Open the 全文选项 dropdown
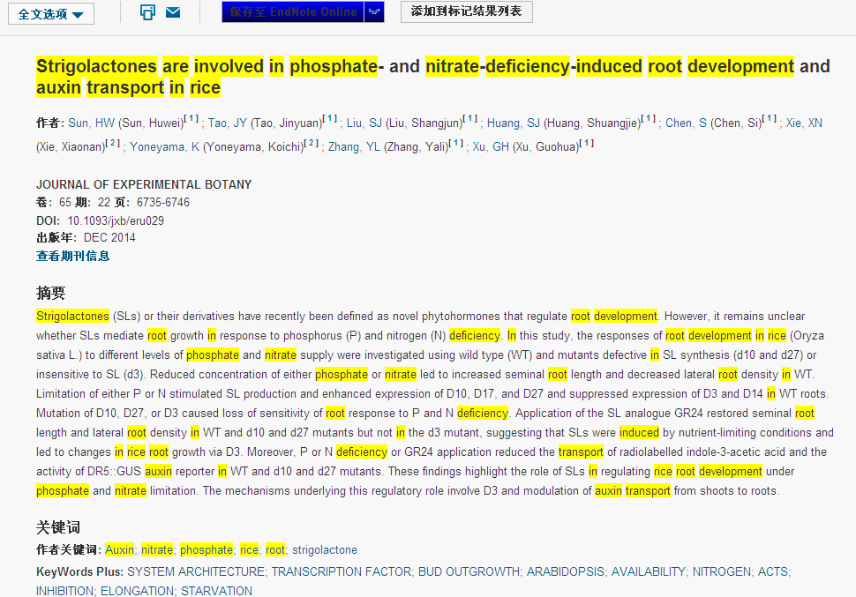856x597 pixels. [56, 14]
